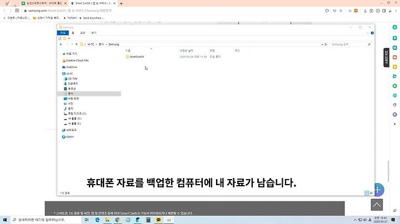The height and width of the screenshot is (224, 400).
Task: Open the Windows Start menu
Action: (x=5, y=220)
